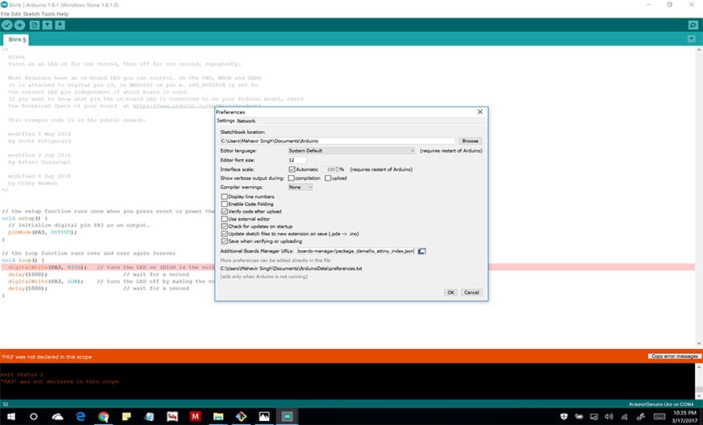
Task: Enable verbose output during upload
Action: [x=328, y=178]
